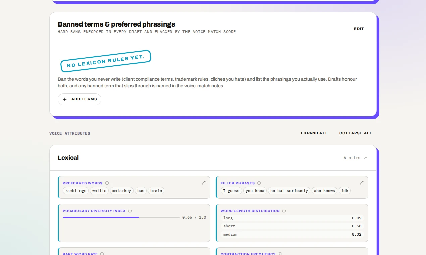Show info for Contraction Frequency
Screen dimensions: 426x255
280,254
